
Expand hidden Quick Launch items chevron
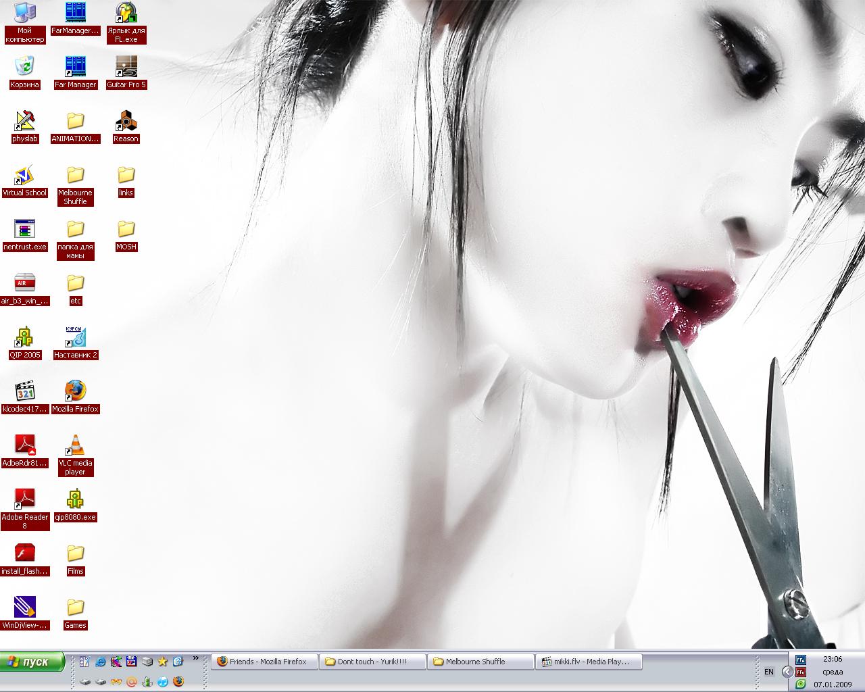[x=196, y=658]
